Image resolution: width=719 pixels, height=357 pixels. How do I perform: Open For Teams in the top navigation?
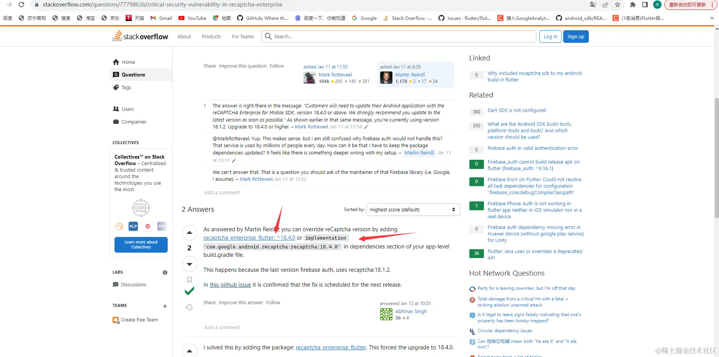(243, 36)
